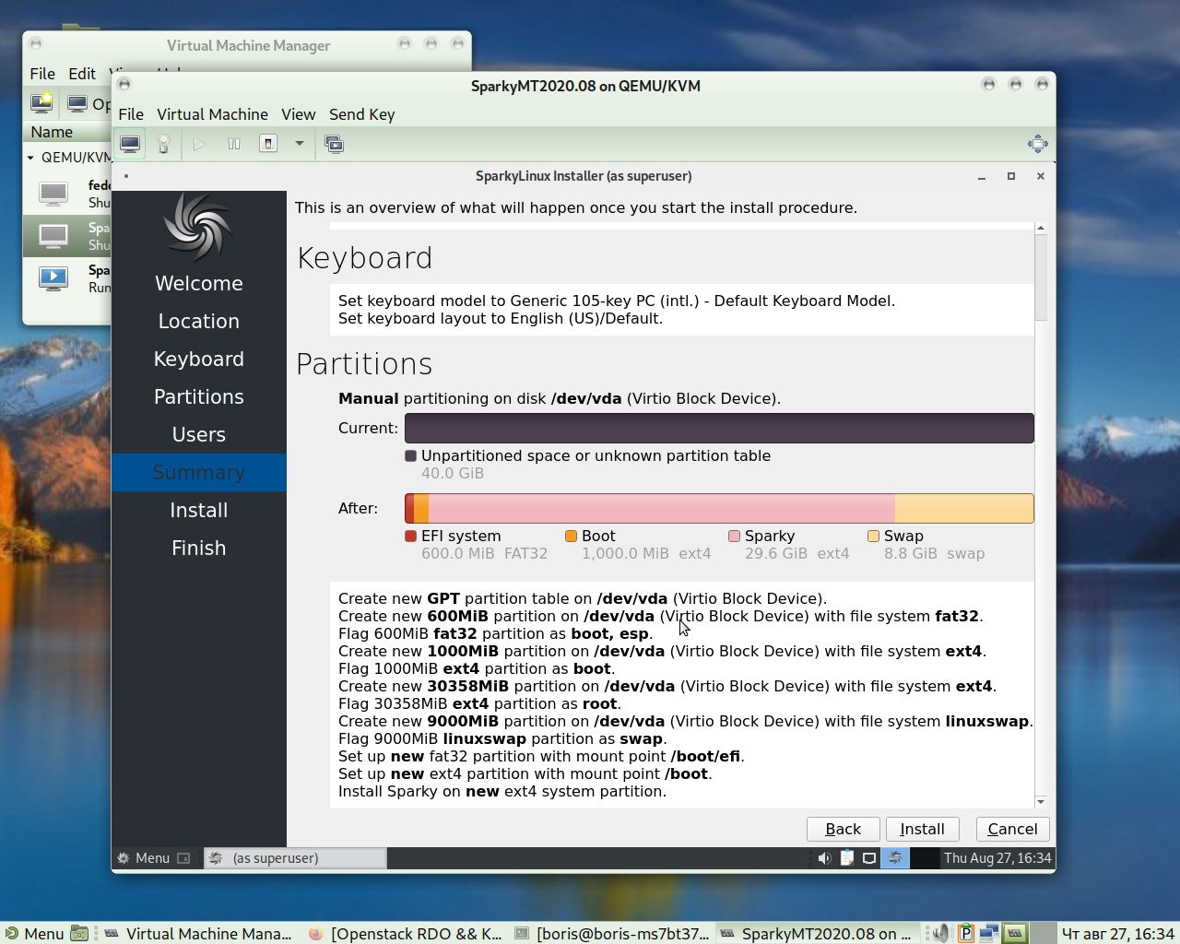Select the fedora VM row icon
The width and height of the screenshot is (1180, 944).
click(53, 194)
